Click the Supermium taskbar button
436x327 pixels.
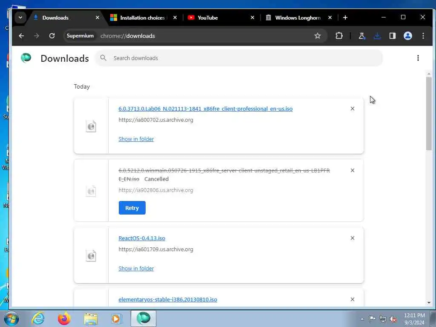click(x=143, y=318)
